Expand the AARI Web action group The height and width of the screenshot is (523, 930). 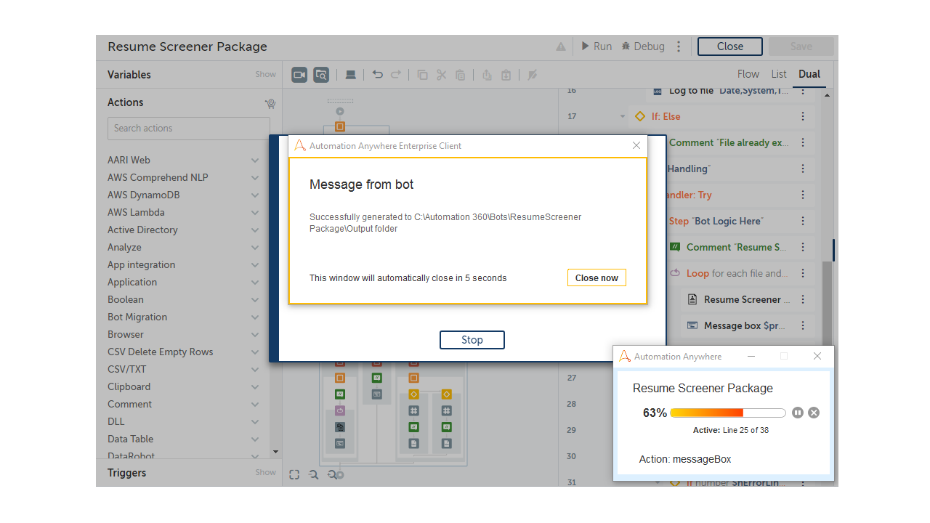[x=255, y=160]
